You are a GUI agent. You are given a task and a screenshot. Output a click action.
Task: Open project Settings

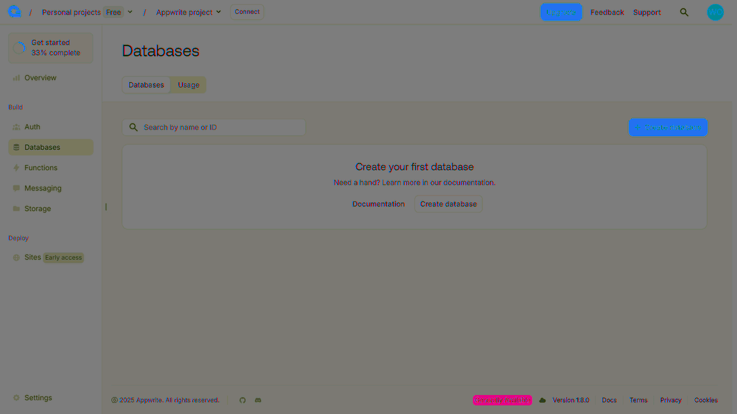pos(38,397)
